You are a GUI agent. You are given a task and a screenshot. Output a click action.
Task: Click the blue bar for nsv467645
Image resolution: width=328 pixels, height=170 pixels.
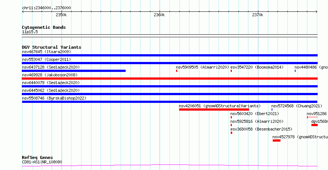[170, 55]
